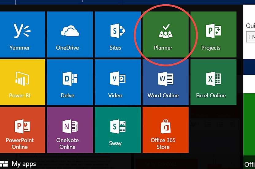Open the Office 365 Store tile
The width and height of the screenshot is (255, 169).
[163, 130]
